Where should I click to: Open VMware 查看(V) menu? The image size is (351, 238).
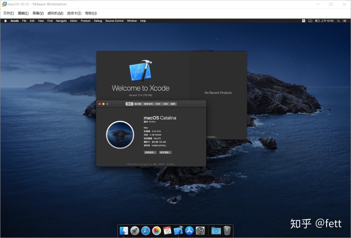click(38, 13)
